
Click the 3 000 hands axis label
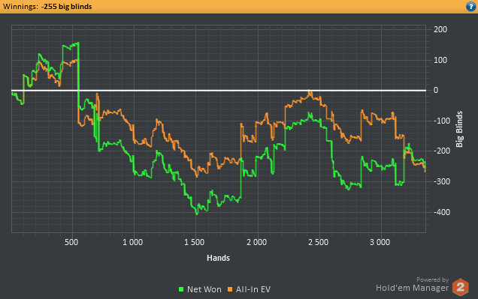pos(380,243)
